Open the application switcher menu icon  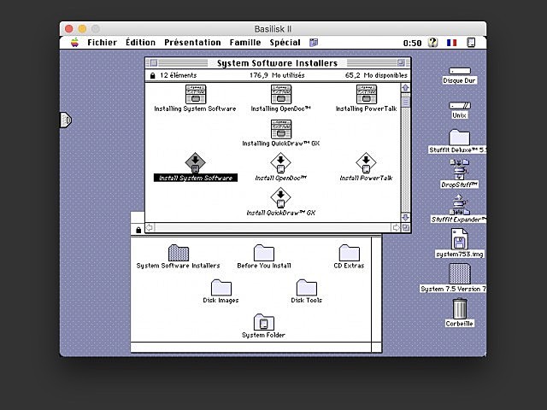click(471, 43)
